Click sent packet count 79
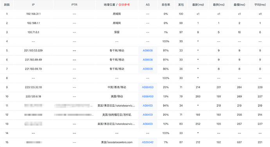 [181, 97]
